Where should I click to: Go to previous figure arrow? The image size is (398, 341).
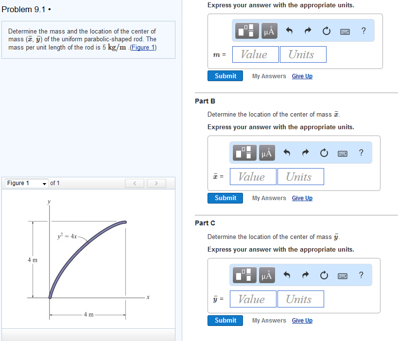(135, 183)
